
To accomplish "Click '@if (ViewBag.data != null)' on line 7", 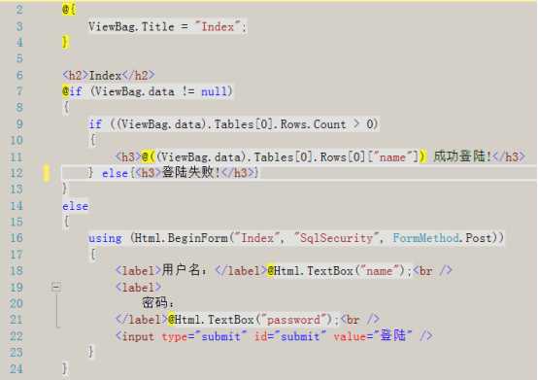I will (x=148, y=91).
